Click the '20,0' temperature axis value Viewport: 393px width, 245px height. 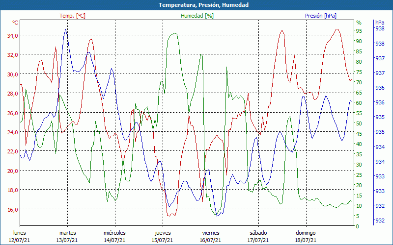tap(13, 171)
